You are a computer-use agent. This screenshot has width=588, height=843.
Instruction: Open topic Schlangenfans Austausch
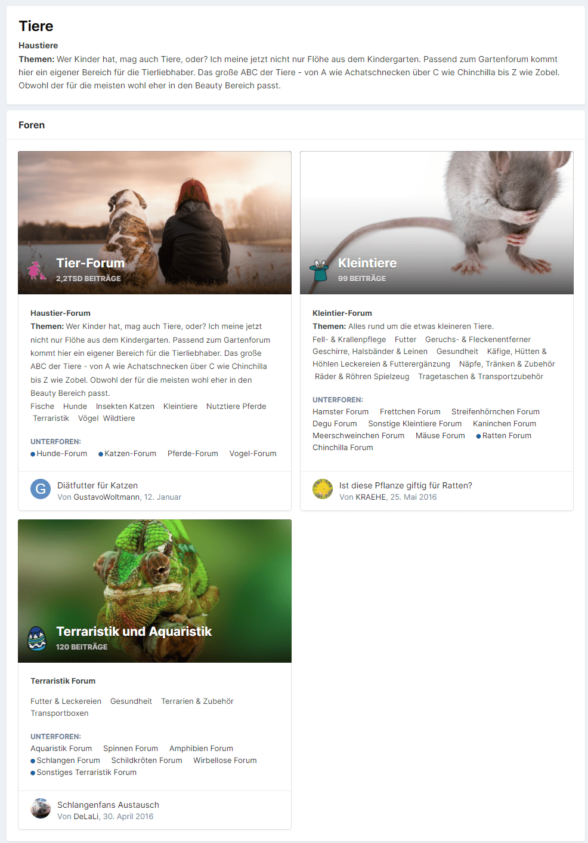[108, 805]
